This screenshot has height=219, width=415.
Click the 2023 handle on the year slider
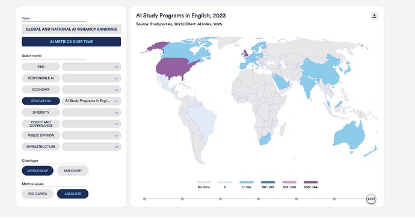pyautogui.click(x=371, y=199)
